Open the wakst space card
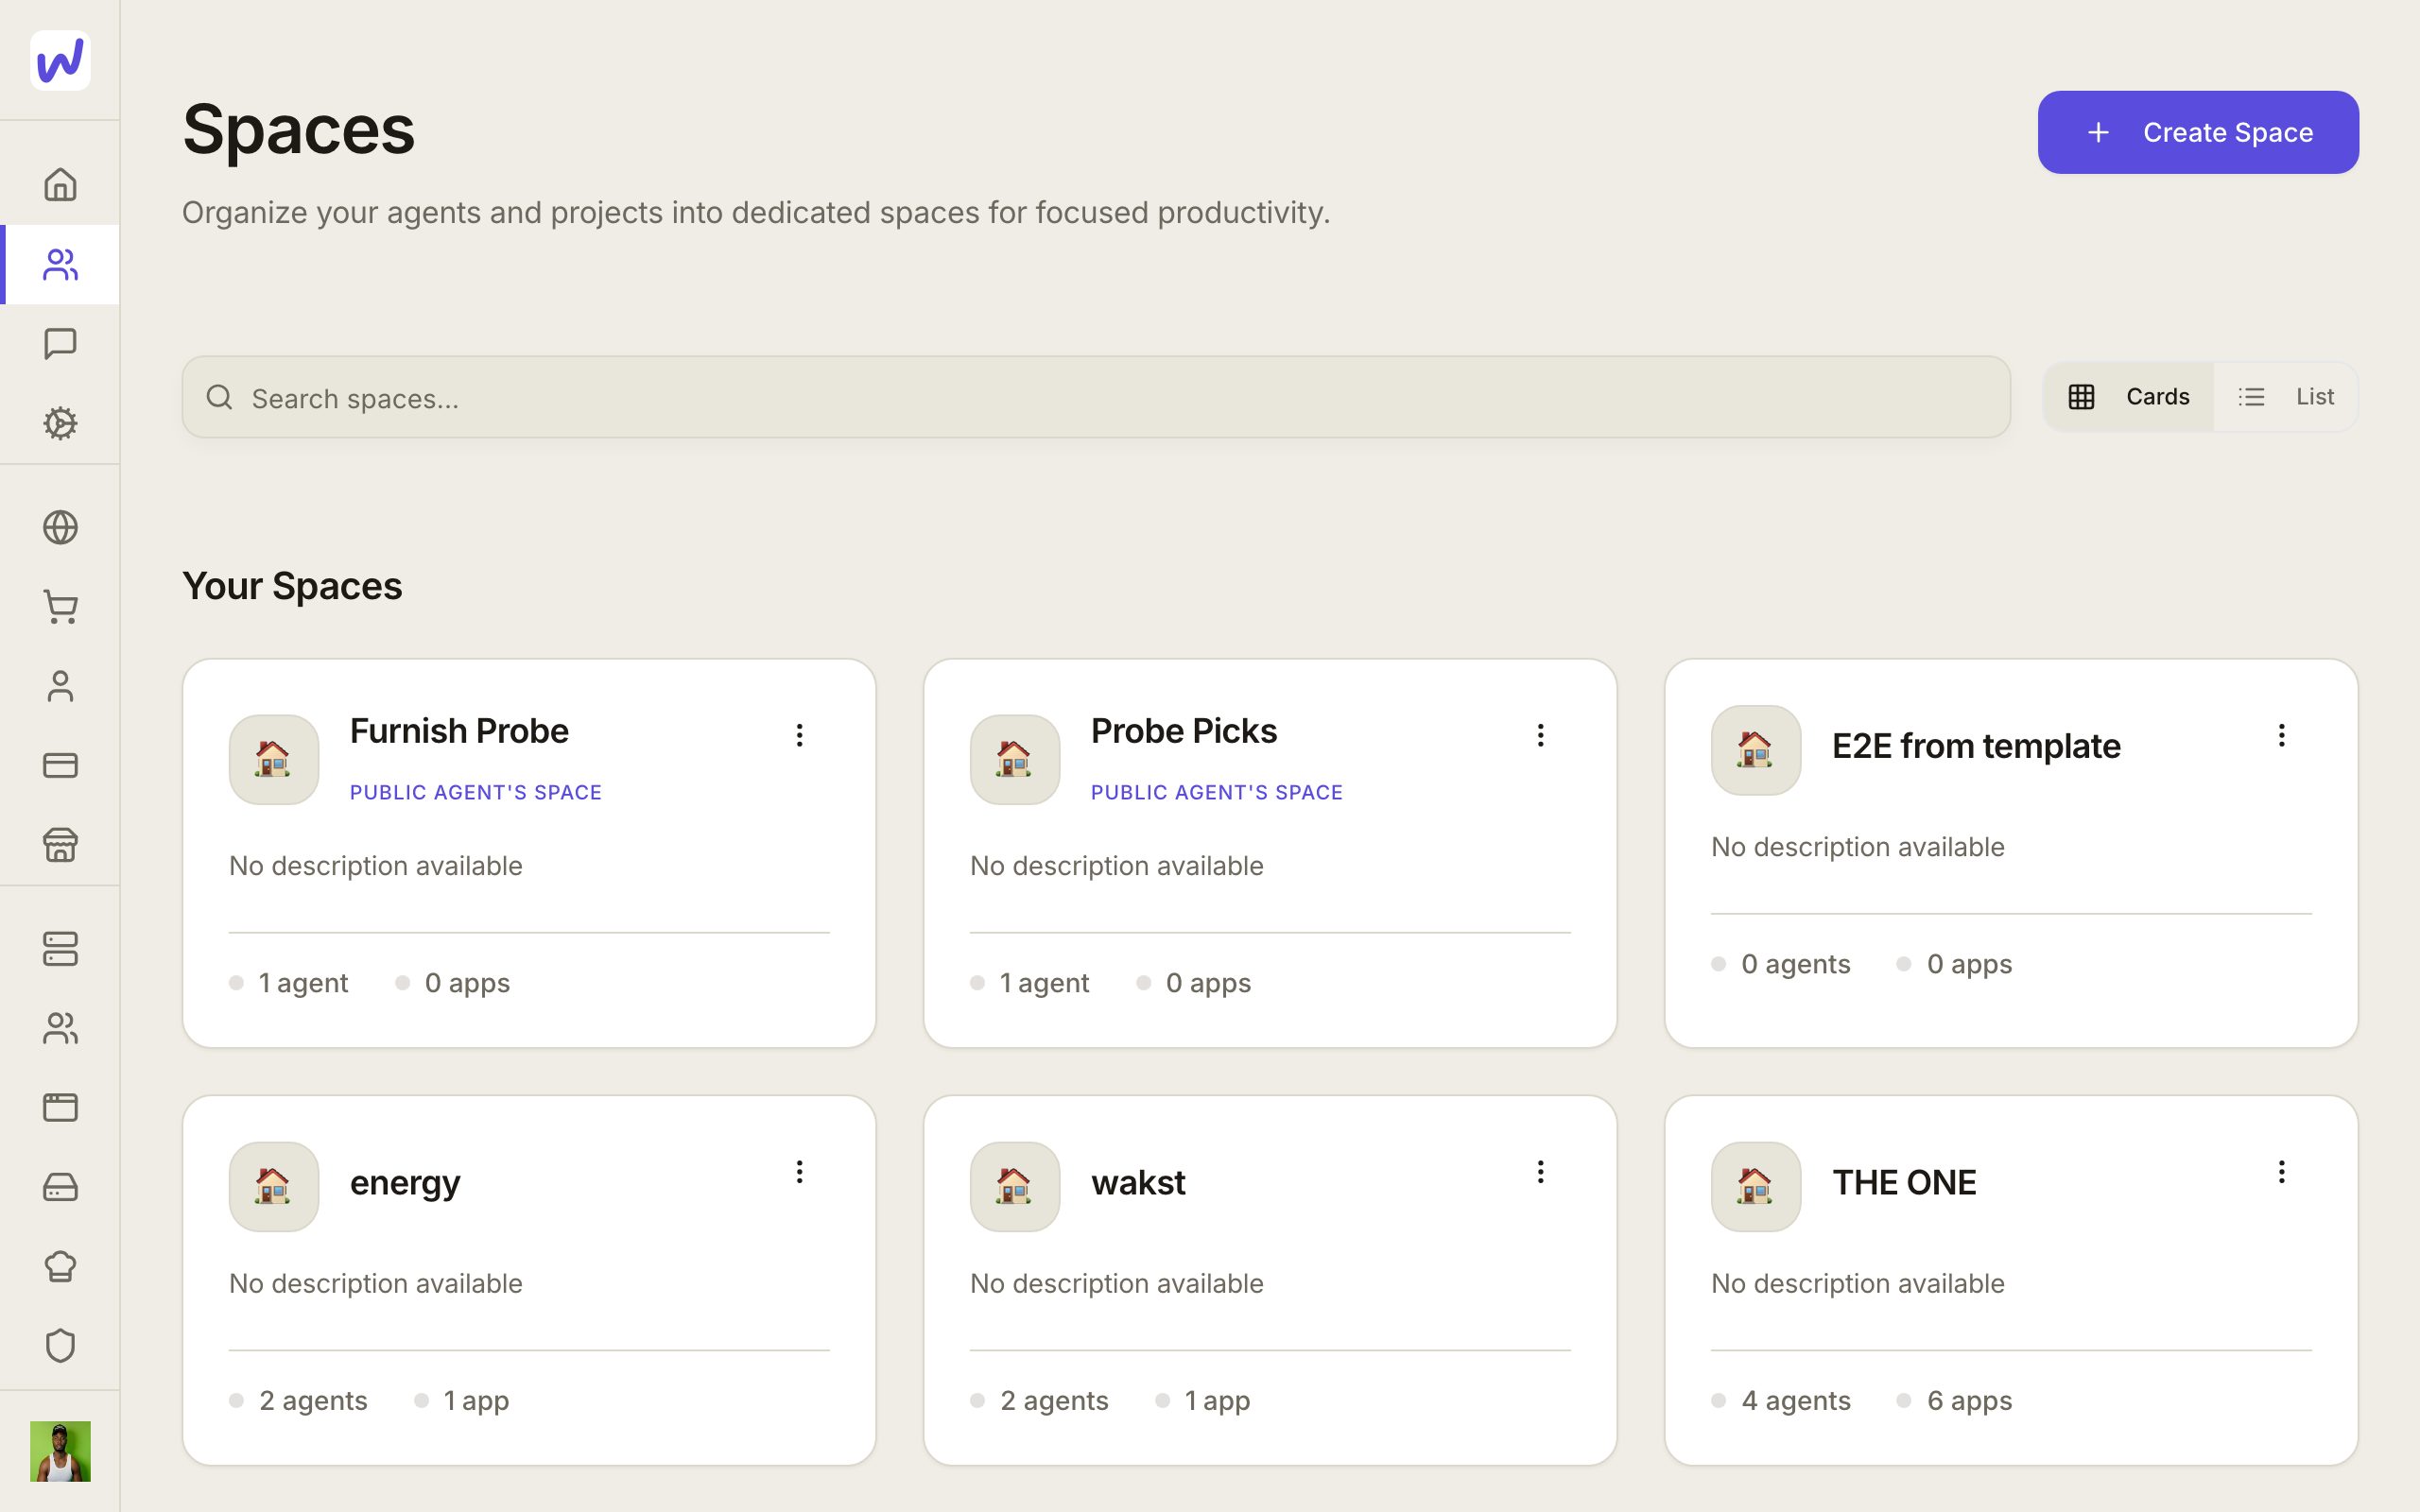 (1270, 1280)
